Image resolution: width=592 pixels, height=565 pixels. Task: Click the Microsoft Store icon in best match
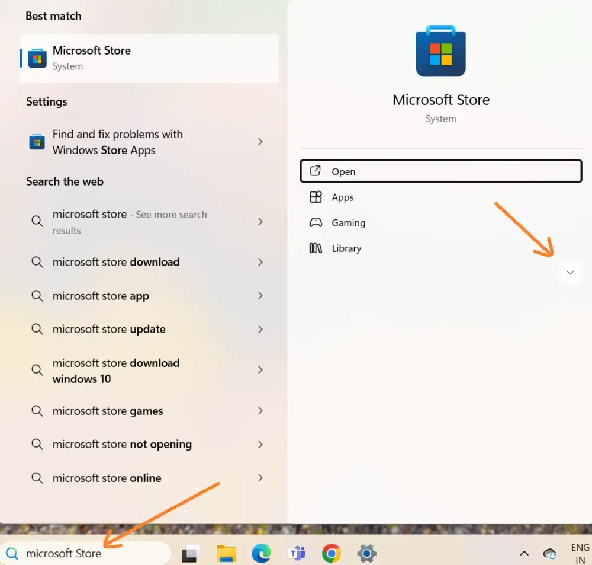coord(37,58)
